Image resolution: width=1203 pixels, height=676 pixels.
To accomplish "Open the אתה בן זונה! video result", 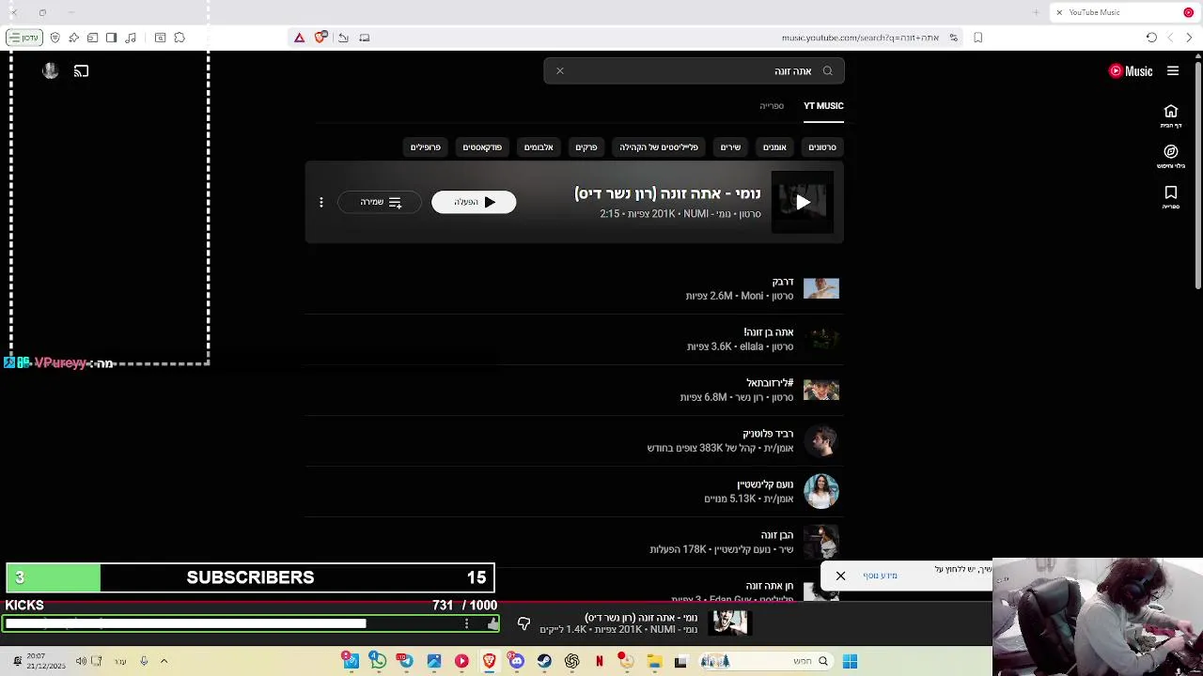I will pos(573,339).
